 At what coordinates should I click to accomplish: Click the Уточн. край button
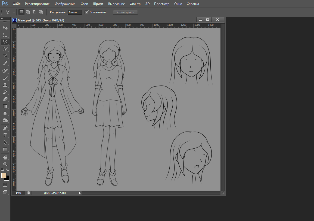pyautogui.click(x=125, y=12)
